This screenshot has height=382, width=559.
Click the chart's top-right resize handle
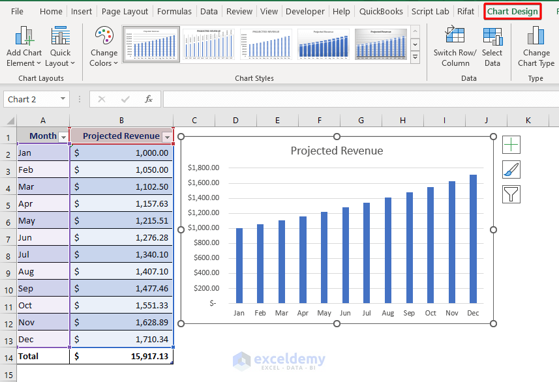493,136
